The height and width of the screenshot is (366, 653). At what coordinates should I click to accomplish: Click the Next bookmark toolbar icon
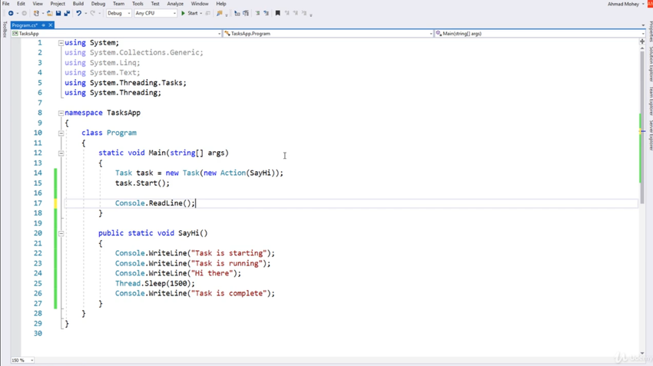295,13
